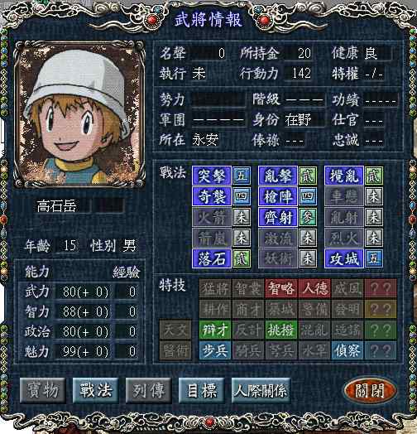Image resolution: width=417 pixels, height=434 pixels.
Task: Click the 齊射 tactic tile
Action: pos(278,217)
